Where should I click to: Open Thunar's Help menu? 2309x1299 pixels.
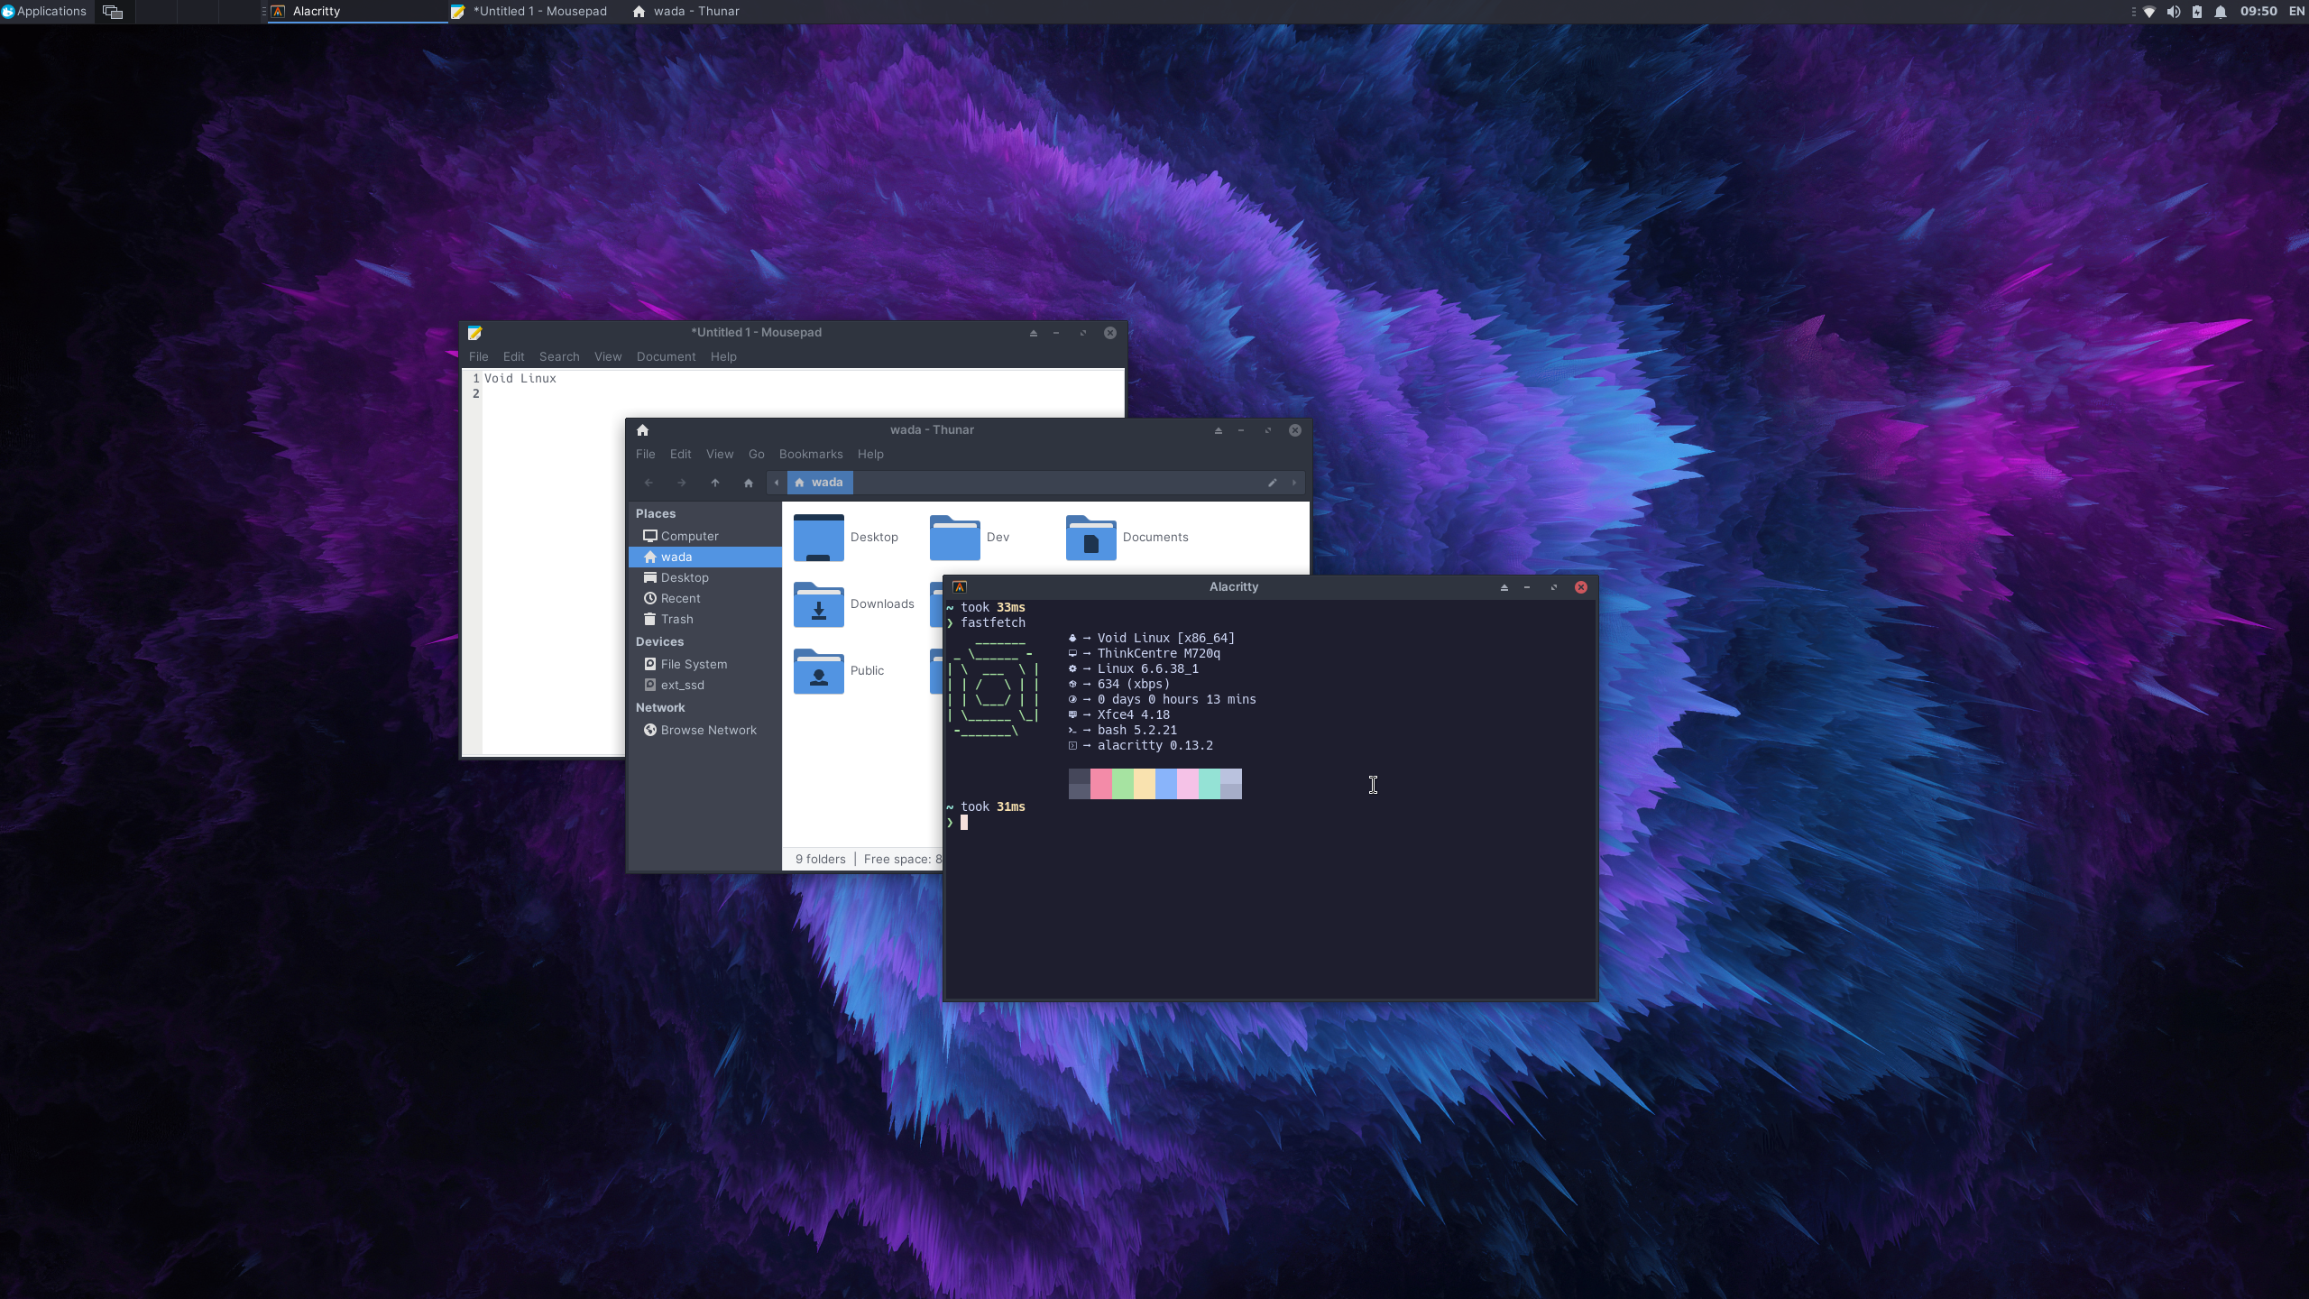[x=870, y=454]
